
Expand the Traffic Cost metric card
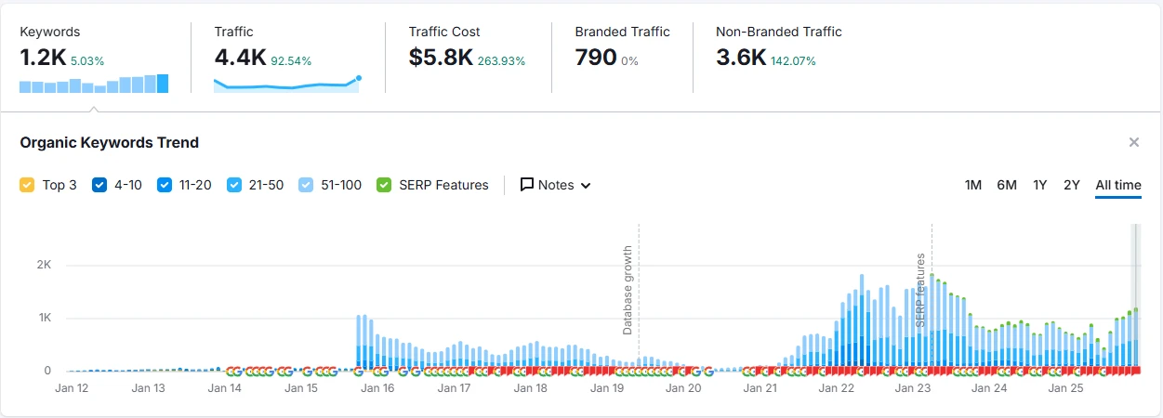(x=467, y=48)
